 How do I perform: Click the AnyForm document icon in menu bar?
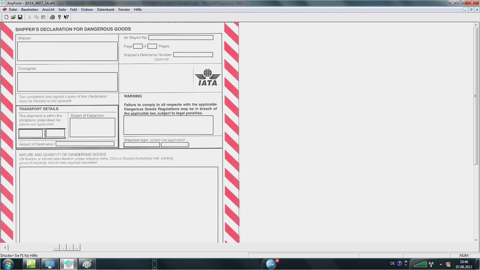(4, 10)
